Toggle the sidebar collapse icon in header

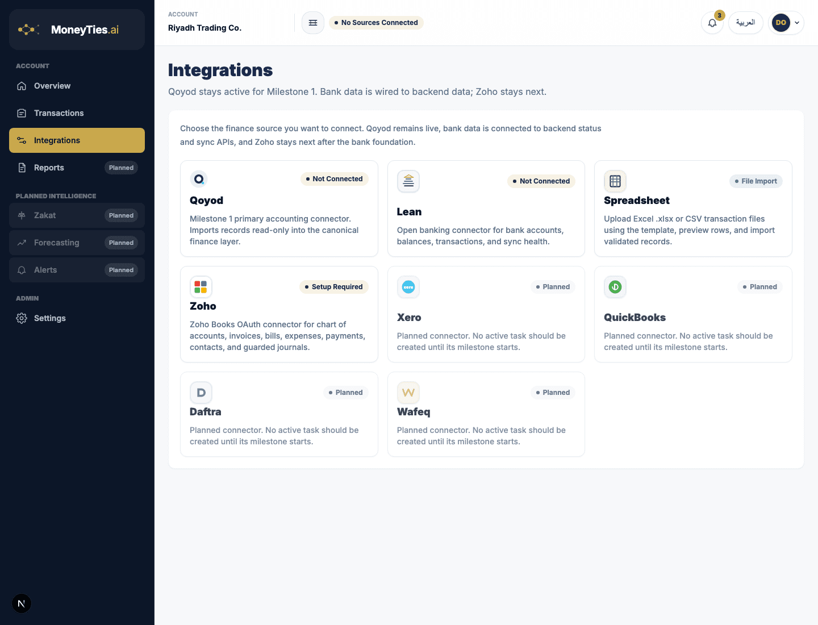[313, 23]
